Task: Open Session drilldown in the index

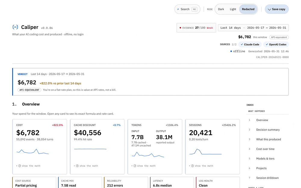Action: 267,178
